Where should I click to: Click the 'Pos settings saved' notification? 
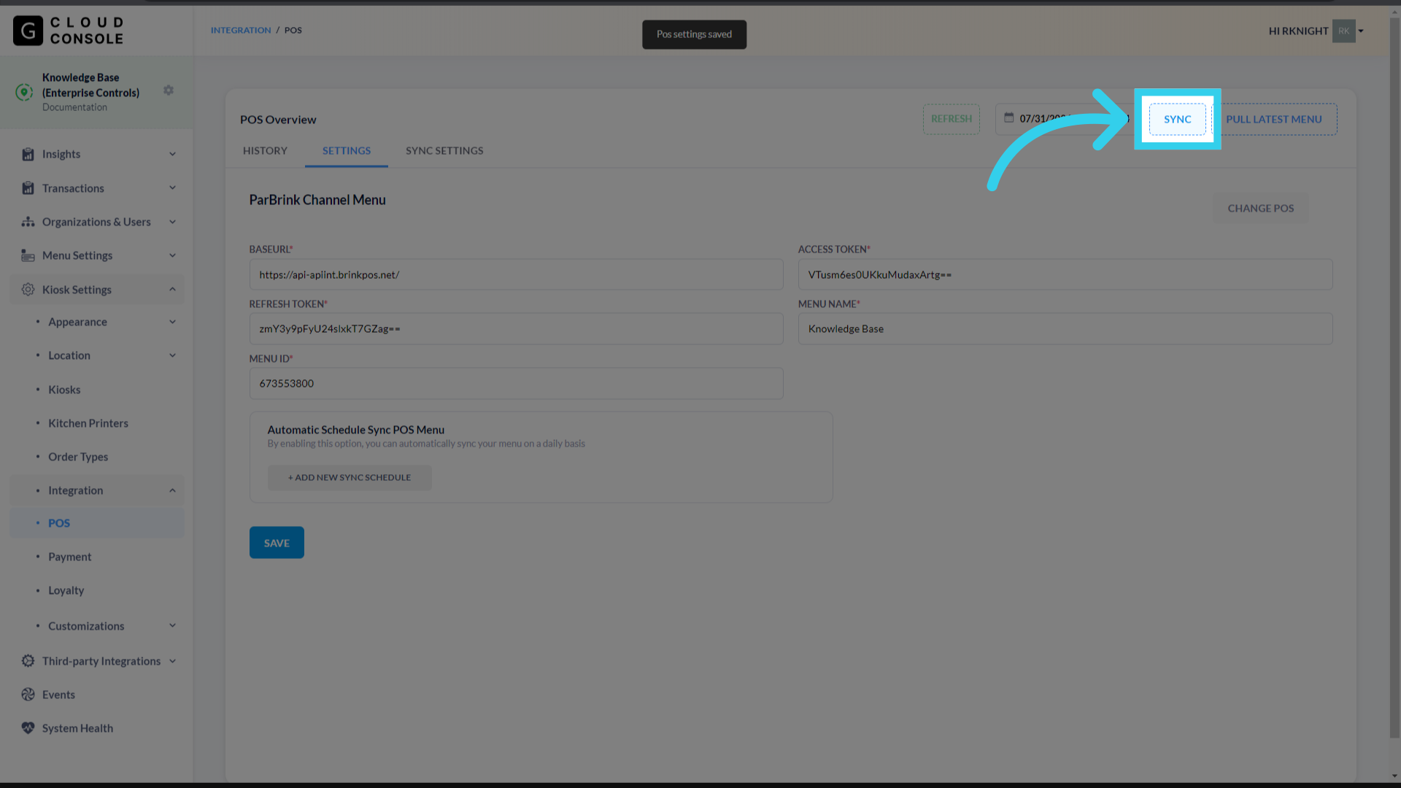[x=694, y=34]
